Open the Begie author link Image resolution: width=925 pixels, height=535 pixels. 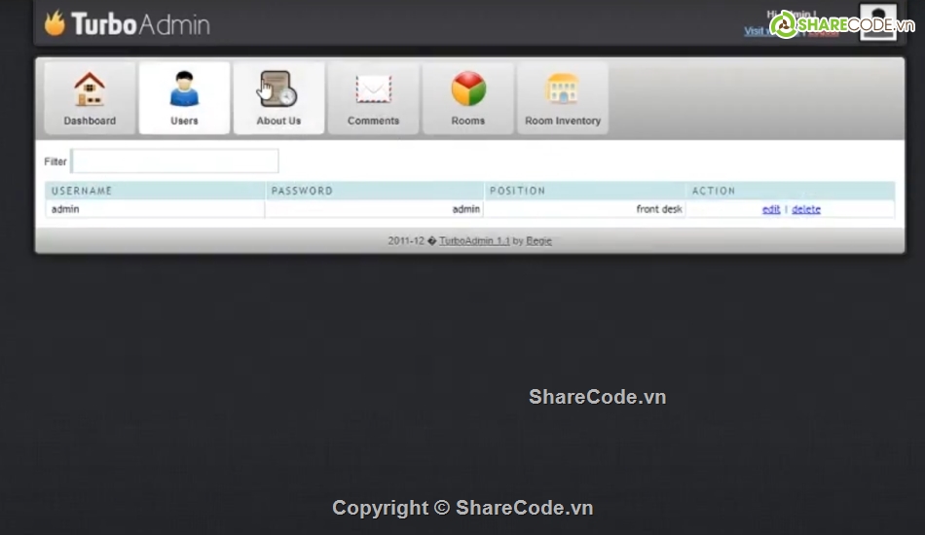[538, 240]
